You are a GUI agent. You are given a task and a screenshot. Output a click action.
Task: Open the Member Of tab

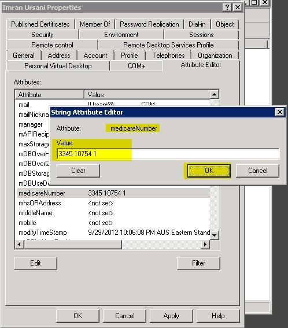pos(95,24)
